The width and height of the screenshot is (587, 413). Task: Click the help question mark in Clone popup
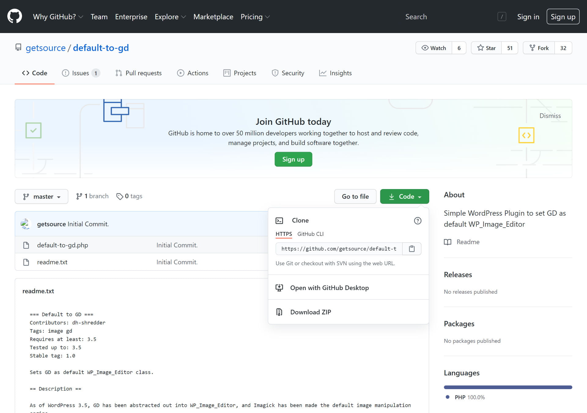pyautogui.click(x=417, y=221)
